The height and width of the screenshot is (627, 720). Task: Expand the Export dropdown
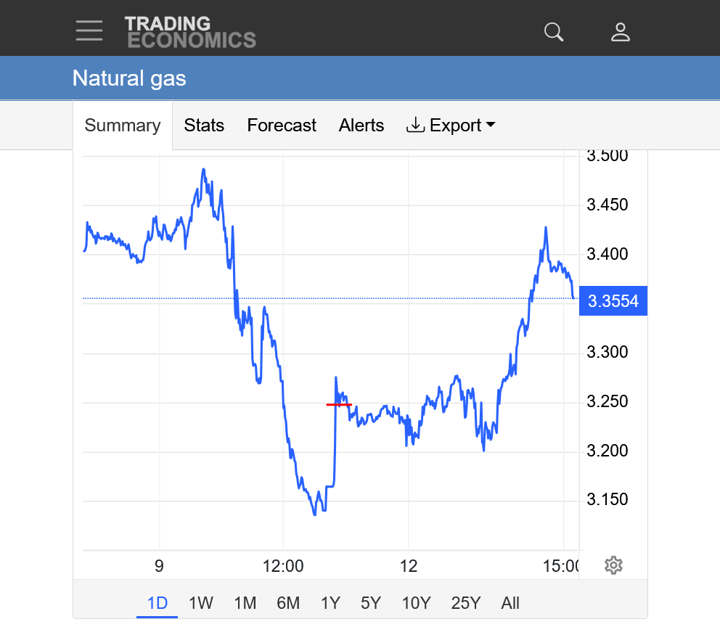click(490, 126)
